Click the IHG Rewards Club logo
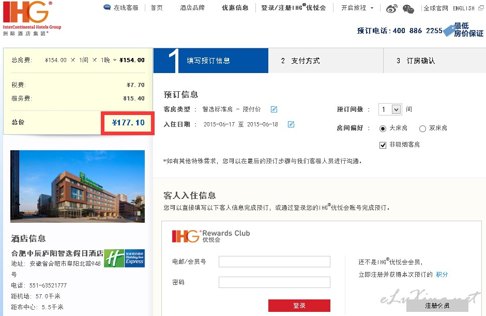This screenshot has width=486, height=316. click(x=211, y=236)
